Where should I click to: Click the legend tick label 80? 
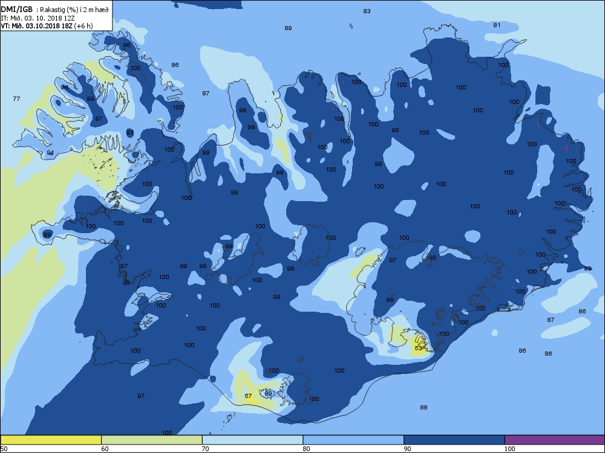[x=306, y=449]
